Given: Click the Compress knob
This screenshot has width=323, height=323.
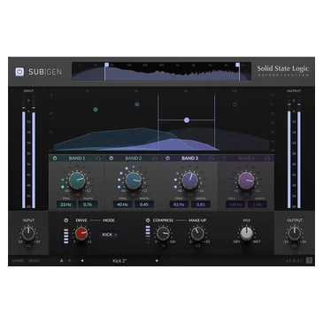Looking at the screenshot, I should [163, 234].
